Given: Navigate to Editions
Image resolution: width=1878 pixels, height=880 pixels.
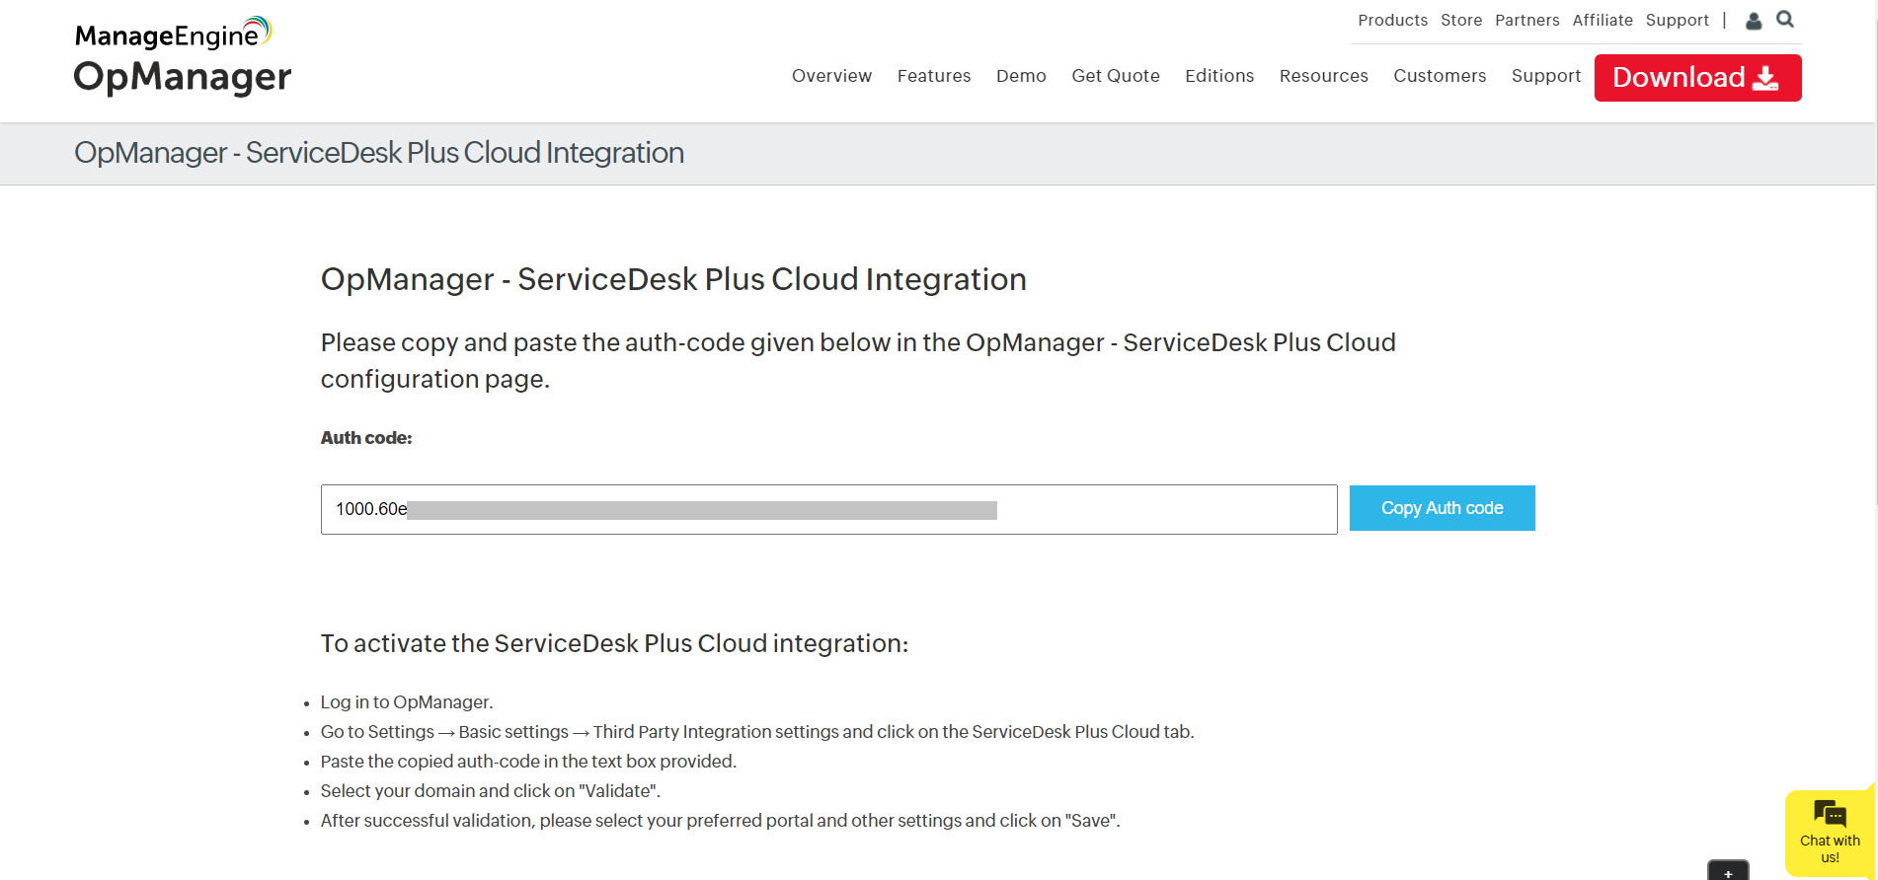Looking at the screenshot, I should point(1219,76).
